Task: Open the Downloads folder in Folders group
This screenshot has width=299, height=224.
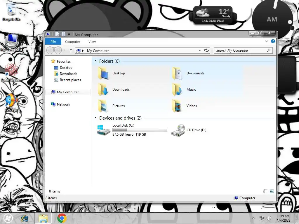Action: [x=103, y=90]
